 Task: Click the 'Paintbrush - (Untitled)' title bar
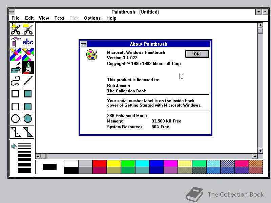point(135,12)
